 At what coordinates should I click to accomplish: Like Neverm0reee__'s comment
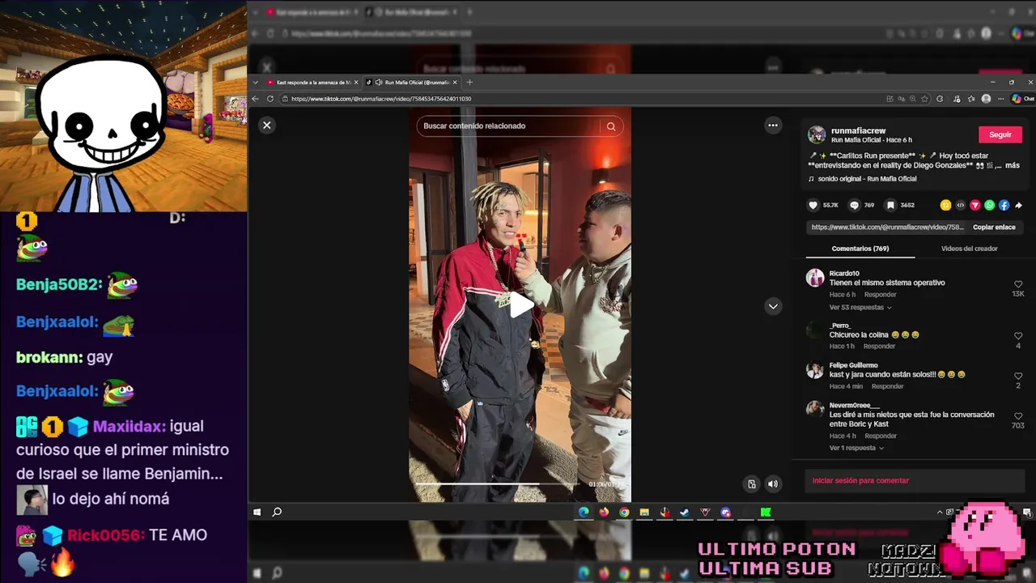1018,416
